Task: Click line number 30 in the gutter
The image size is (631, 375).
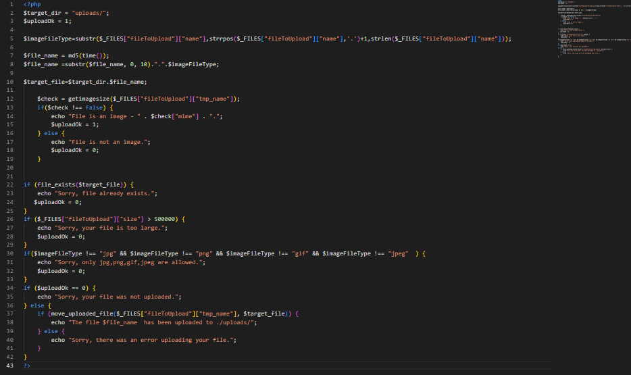Action: tap(9, 253)
